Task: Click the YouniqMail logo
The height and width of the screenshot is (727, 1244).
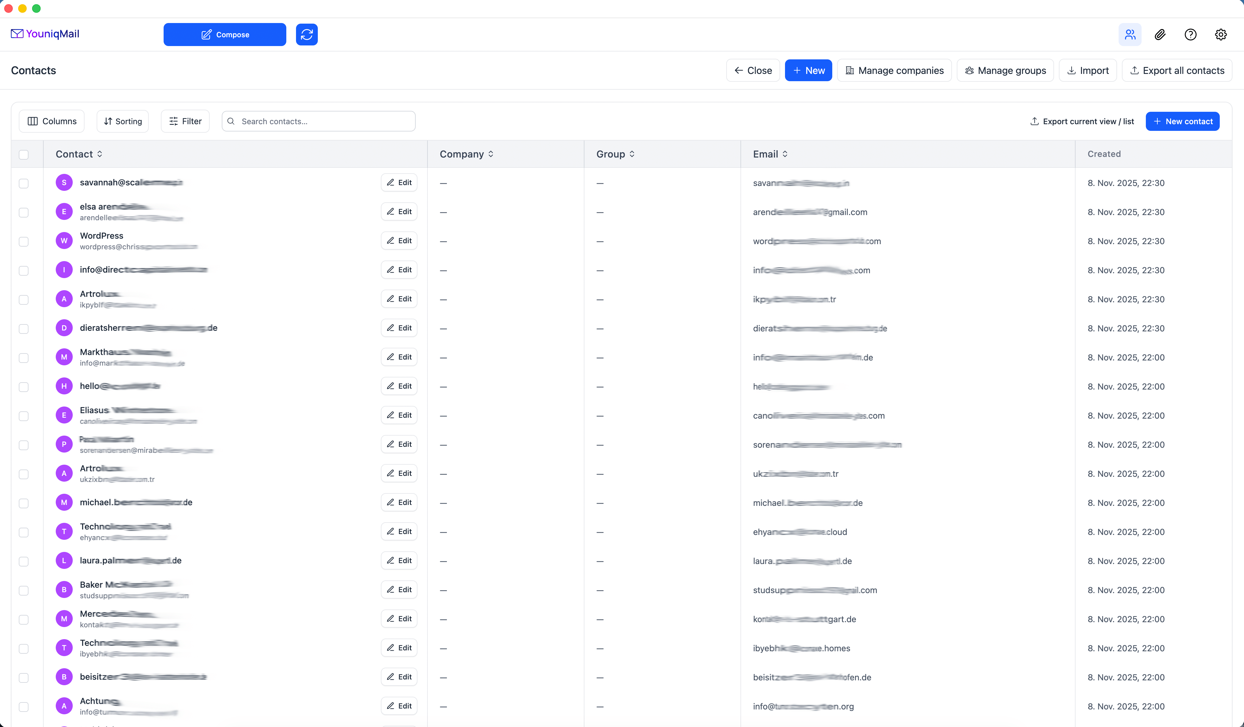Action: pos(45,34)
